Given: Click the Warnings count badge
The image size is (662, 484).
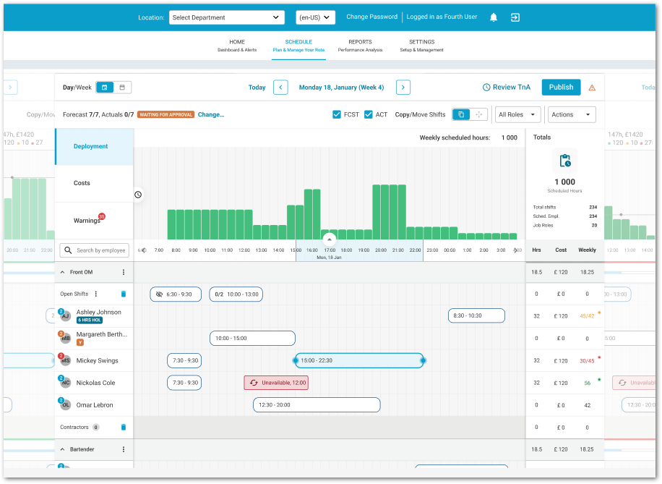Looking at the screenshot, I should pyautogui.click(x=102, y=216).
